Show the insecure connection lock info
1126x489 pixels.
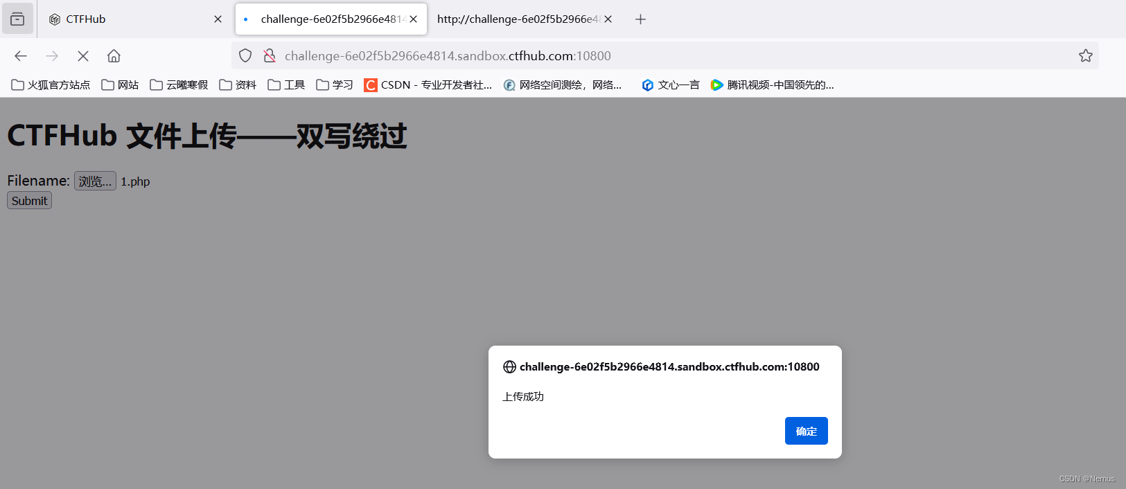270,56
